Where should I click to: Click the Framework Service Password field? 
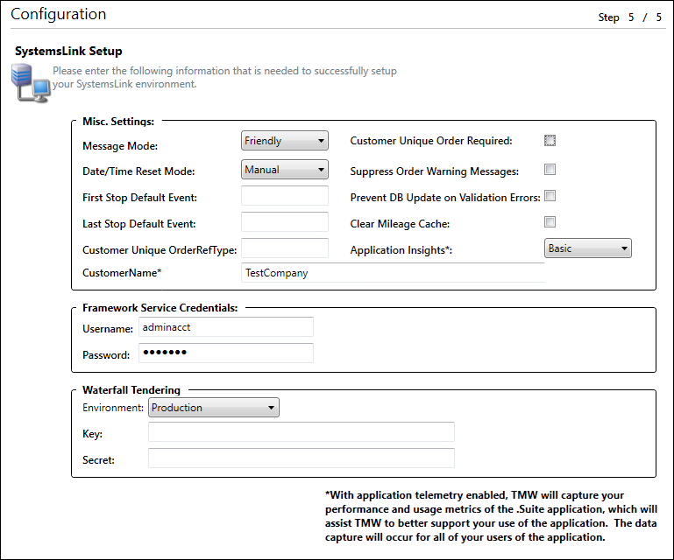[x=225, y=353]
